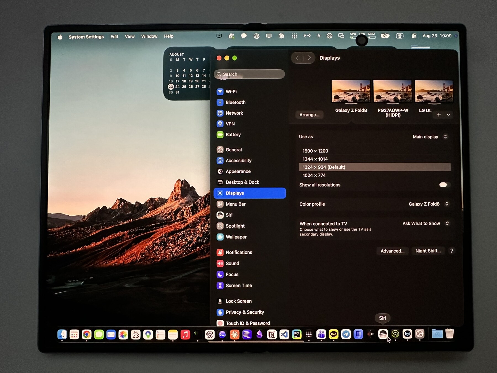Launch Google Chrome from the Dock

click(87, 335)
